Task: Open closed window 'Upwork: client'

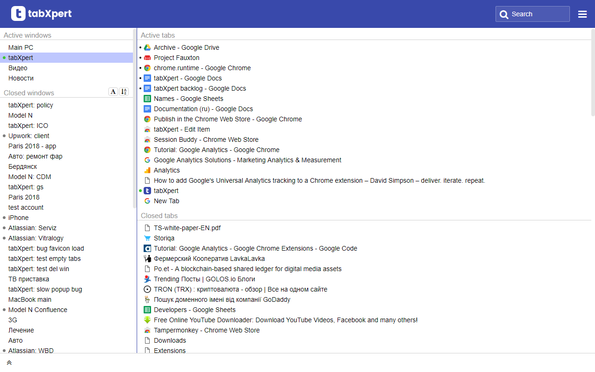Action: (x=66, y=136)
